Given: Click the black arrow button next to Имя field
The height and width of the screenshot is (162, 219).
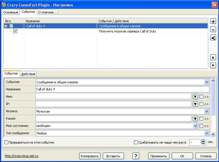Looking at the screenshot, I should (195, 96).
